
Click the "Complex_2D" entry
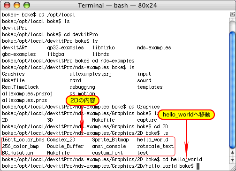pyautogui.click(x=61, y=140)
